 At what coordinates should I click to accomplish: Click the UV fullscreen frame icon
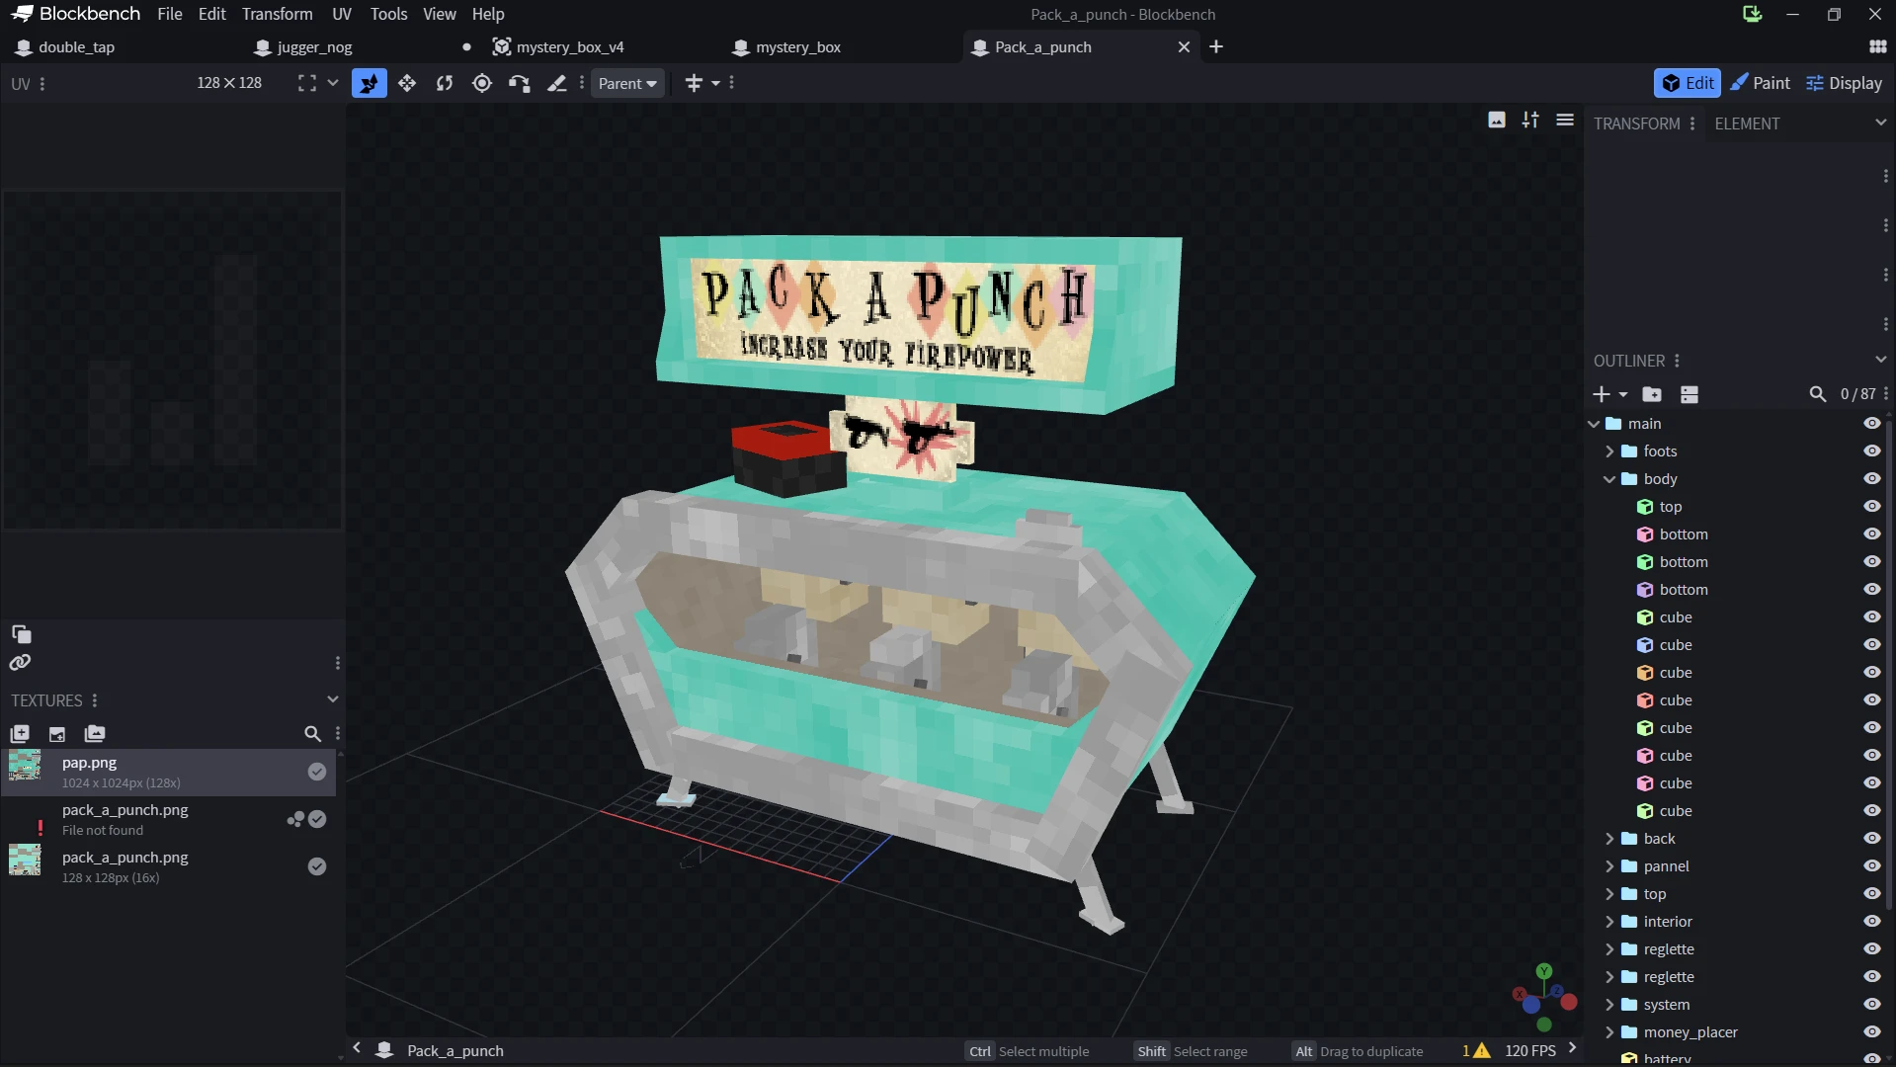[x=307, y=83]
